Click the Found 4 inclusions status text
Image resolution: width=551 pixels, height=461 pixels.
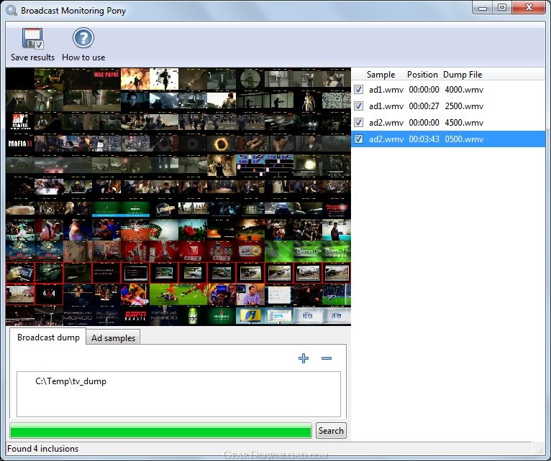tap(43, 449)
